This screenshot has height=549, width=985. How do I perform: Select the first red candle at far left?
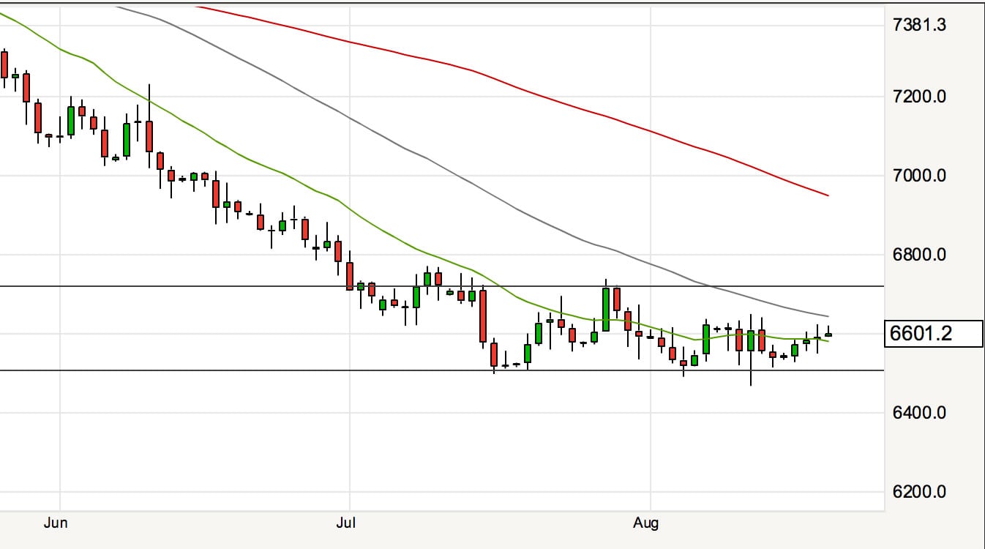coord(4,64)
